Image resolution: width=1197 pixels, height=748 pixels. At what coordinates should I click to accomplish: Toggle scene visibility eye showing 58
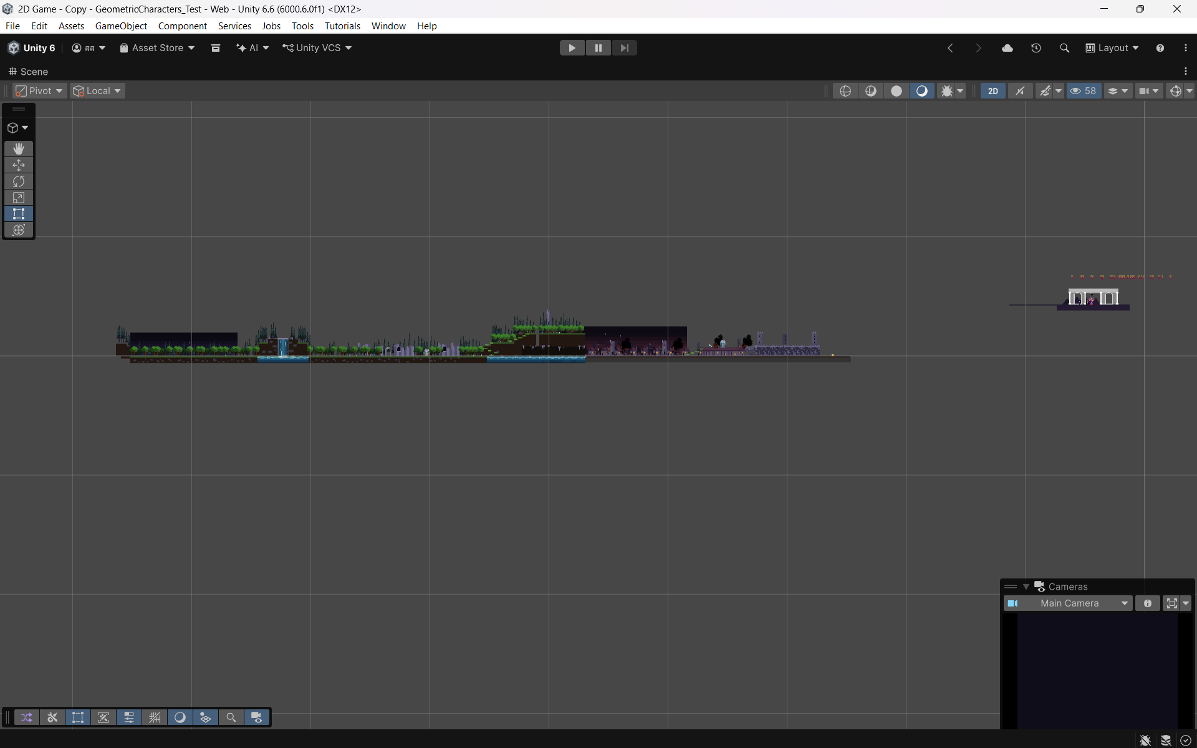(1084, 91)
